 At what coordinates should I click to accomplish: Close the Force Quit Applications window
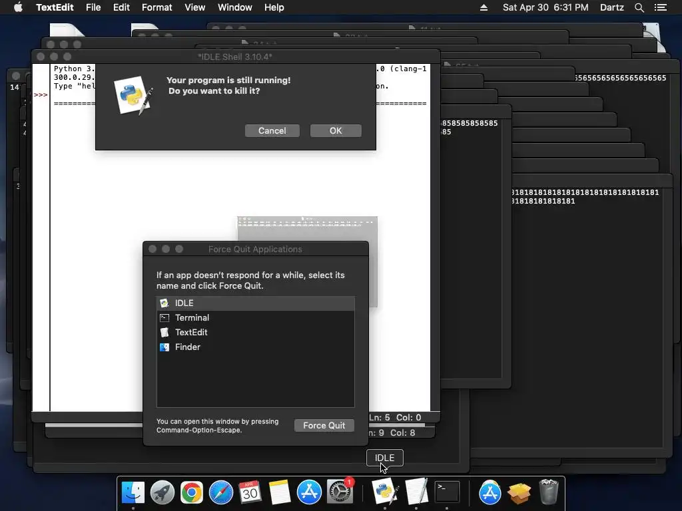click(153, 249)
